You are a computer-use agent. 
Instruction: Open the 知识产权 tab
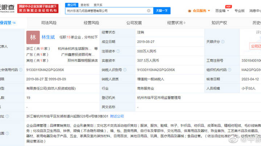(x=219, y=23)
